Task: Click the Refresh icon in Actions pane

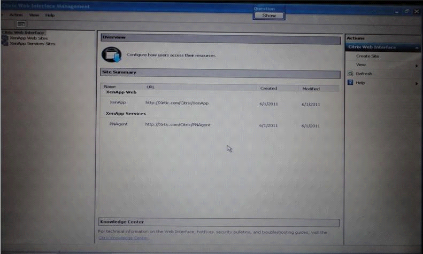Action: 350,74
